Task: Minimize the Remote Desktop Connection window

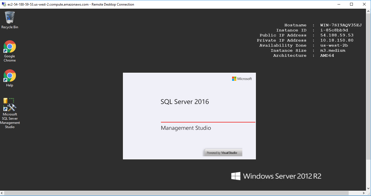Action: pos(339,4)
